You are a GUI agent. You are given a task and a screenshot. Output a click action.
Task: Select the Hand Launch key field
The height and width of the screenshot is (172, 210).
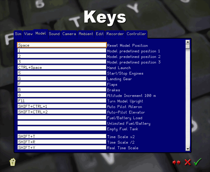(62, 67)
